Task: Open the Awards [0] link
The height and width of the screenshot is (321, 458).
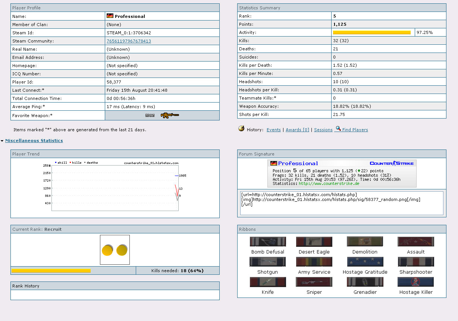Action: point(297,130)
